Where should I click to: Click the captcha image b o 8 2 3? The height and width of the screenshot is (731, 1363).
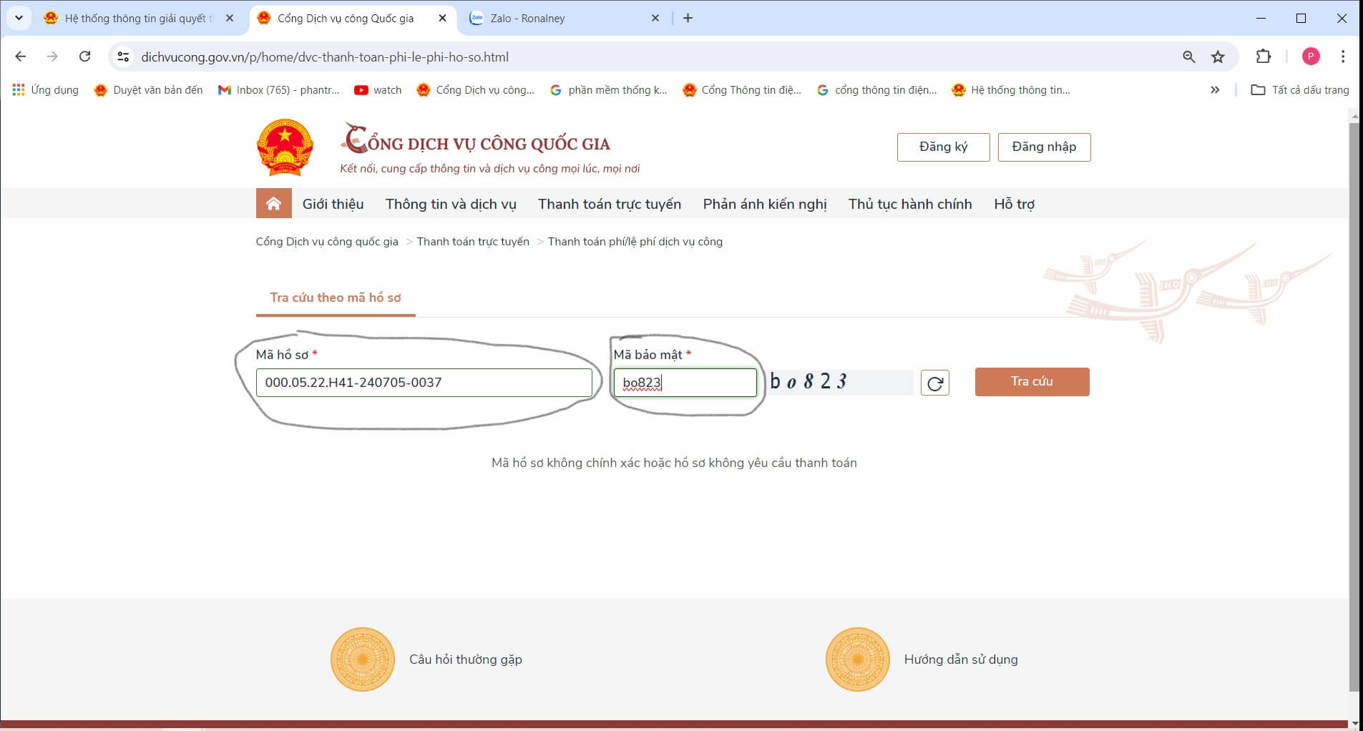[841, 382]
